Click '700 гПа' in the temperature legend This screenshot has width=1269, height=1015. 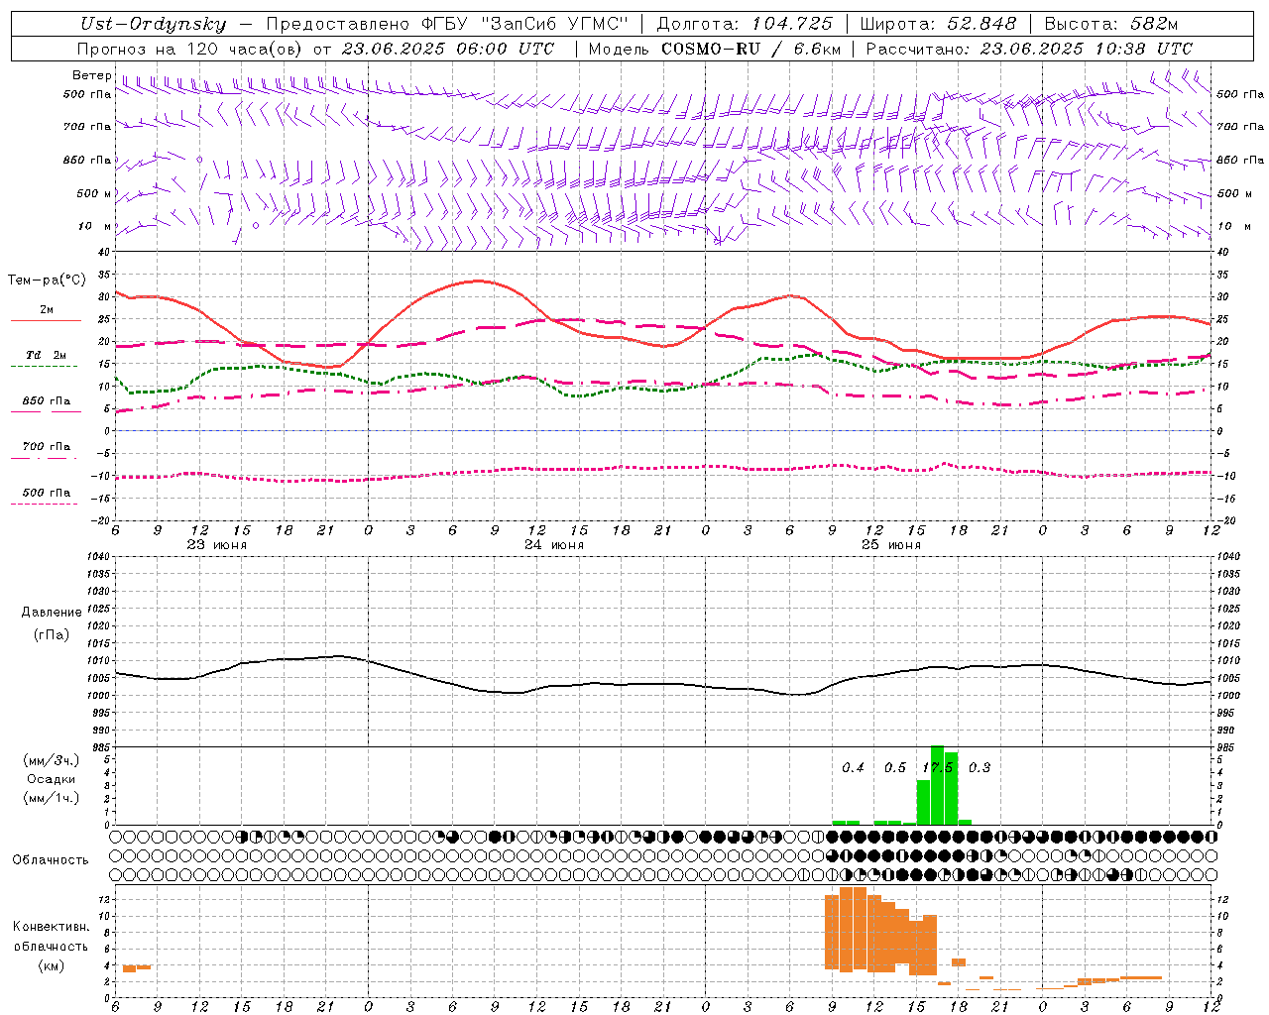point(46,447)
